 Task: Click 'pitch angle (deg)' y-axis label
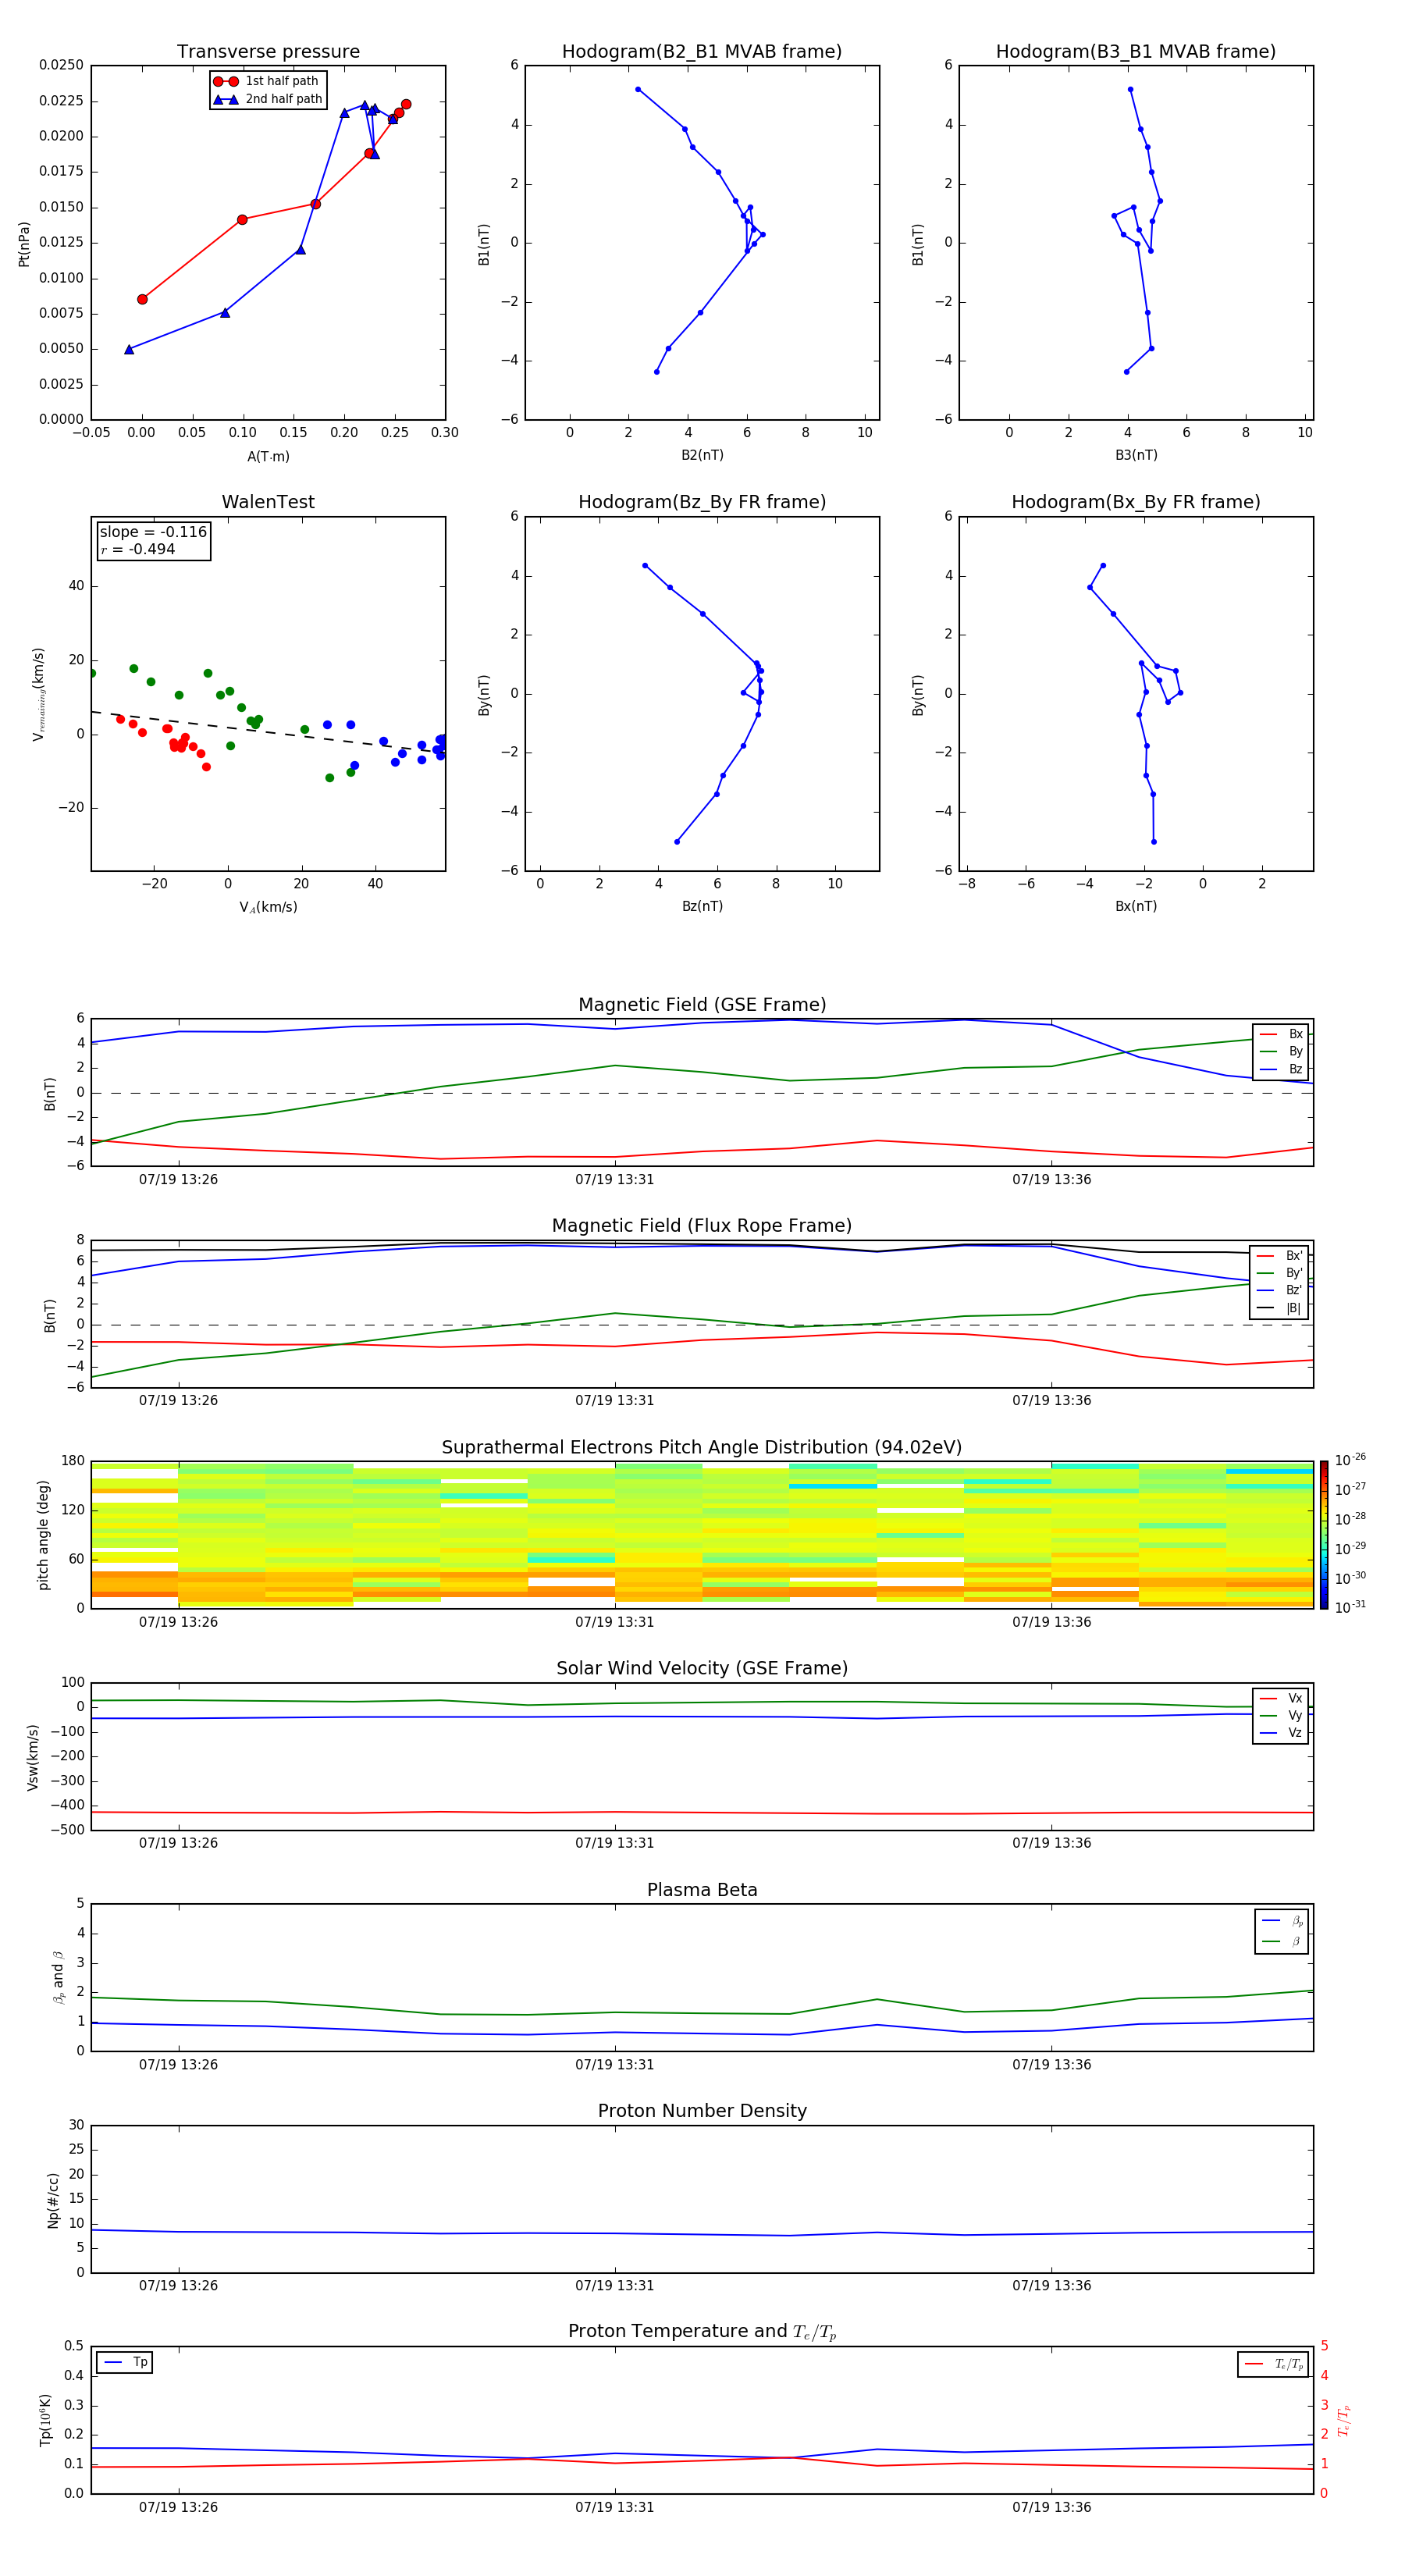[x=43, y=1535]
